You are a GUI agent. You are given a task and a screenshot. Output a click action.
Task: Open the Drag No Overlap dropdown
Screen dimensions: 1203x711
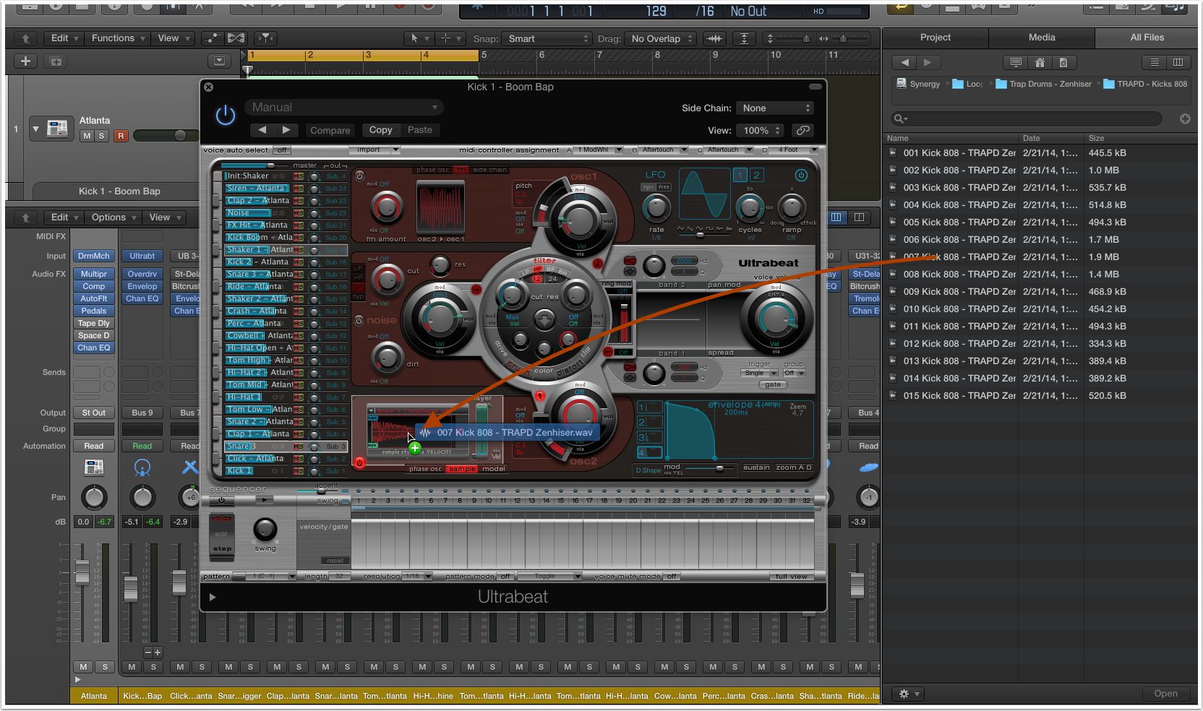(x=661, y=38)
